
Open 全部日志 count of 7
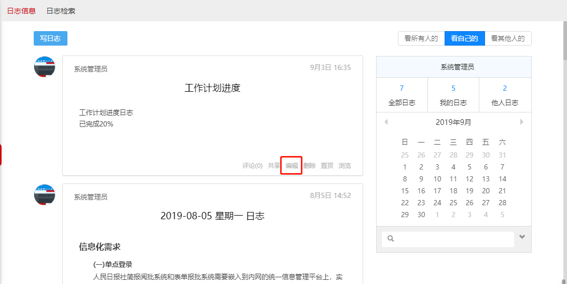[402, 95]
